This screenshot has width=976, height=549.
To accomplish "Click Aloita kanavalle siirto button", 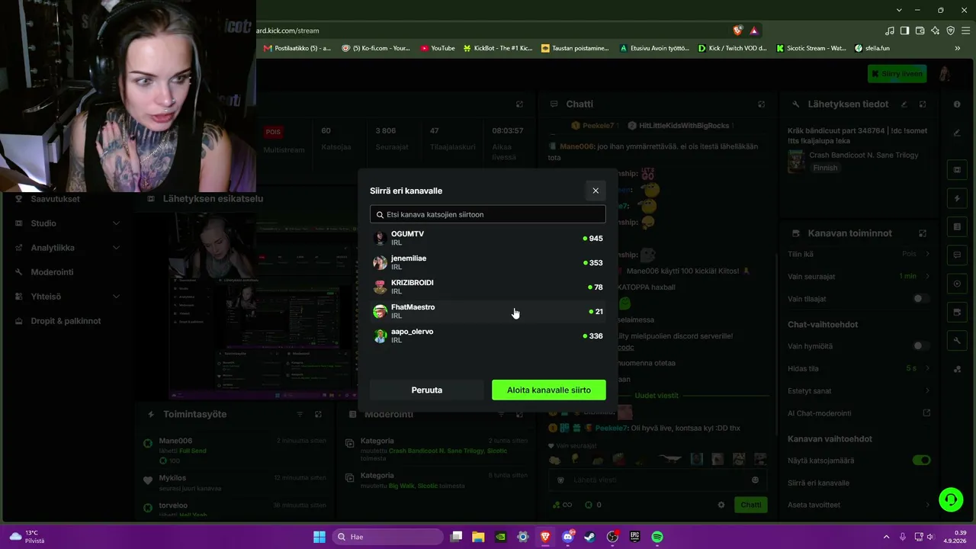I will click(549, 390).
